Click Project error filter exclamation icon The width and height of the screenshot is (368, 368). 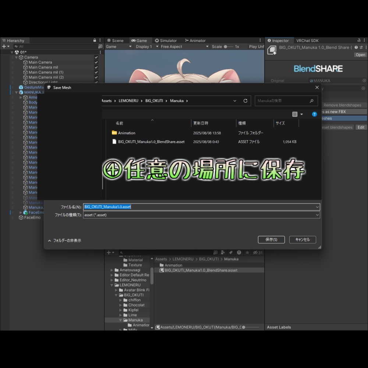click(x=239, y=252)
